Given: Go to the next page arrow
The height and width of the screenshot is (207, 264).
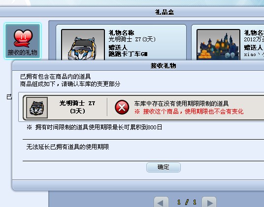Looking at the screenshot, I should click(x=209, y=202).
